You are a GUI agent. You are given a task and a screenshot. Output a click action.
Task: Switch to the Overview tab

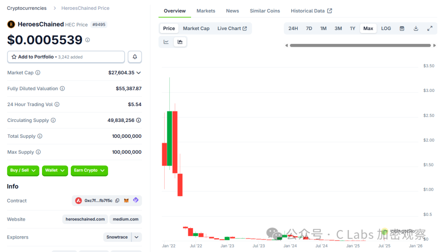174,11
